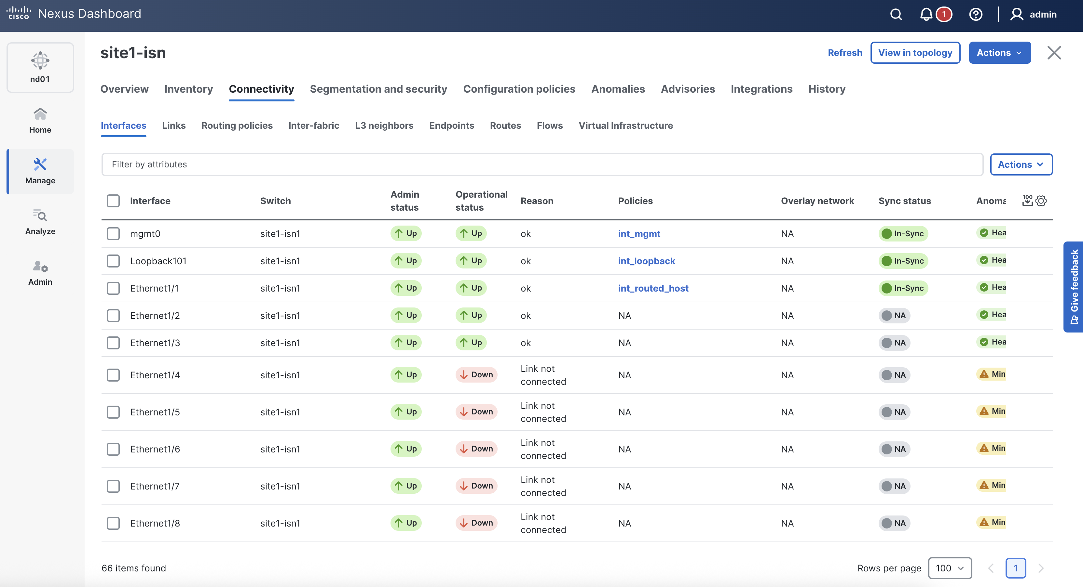Screen dimensions: 1083x587
Task: Open the Analyze sidebar section
Action: [40, 222]
